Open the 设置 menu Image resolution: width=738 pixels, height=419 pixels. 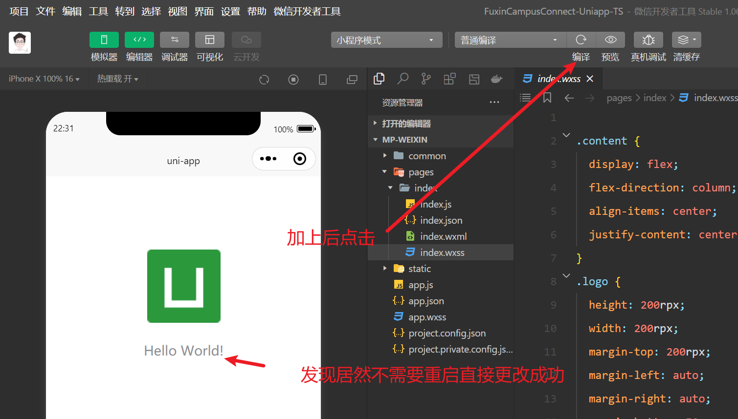230,11
